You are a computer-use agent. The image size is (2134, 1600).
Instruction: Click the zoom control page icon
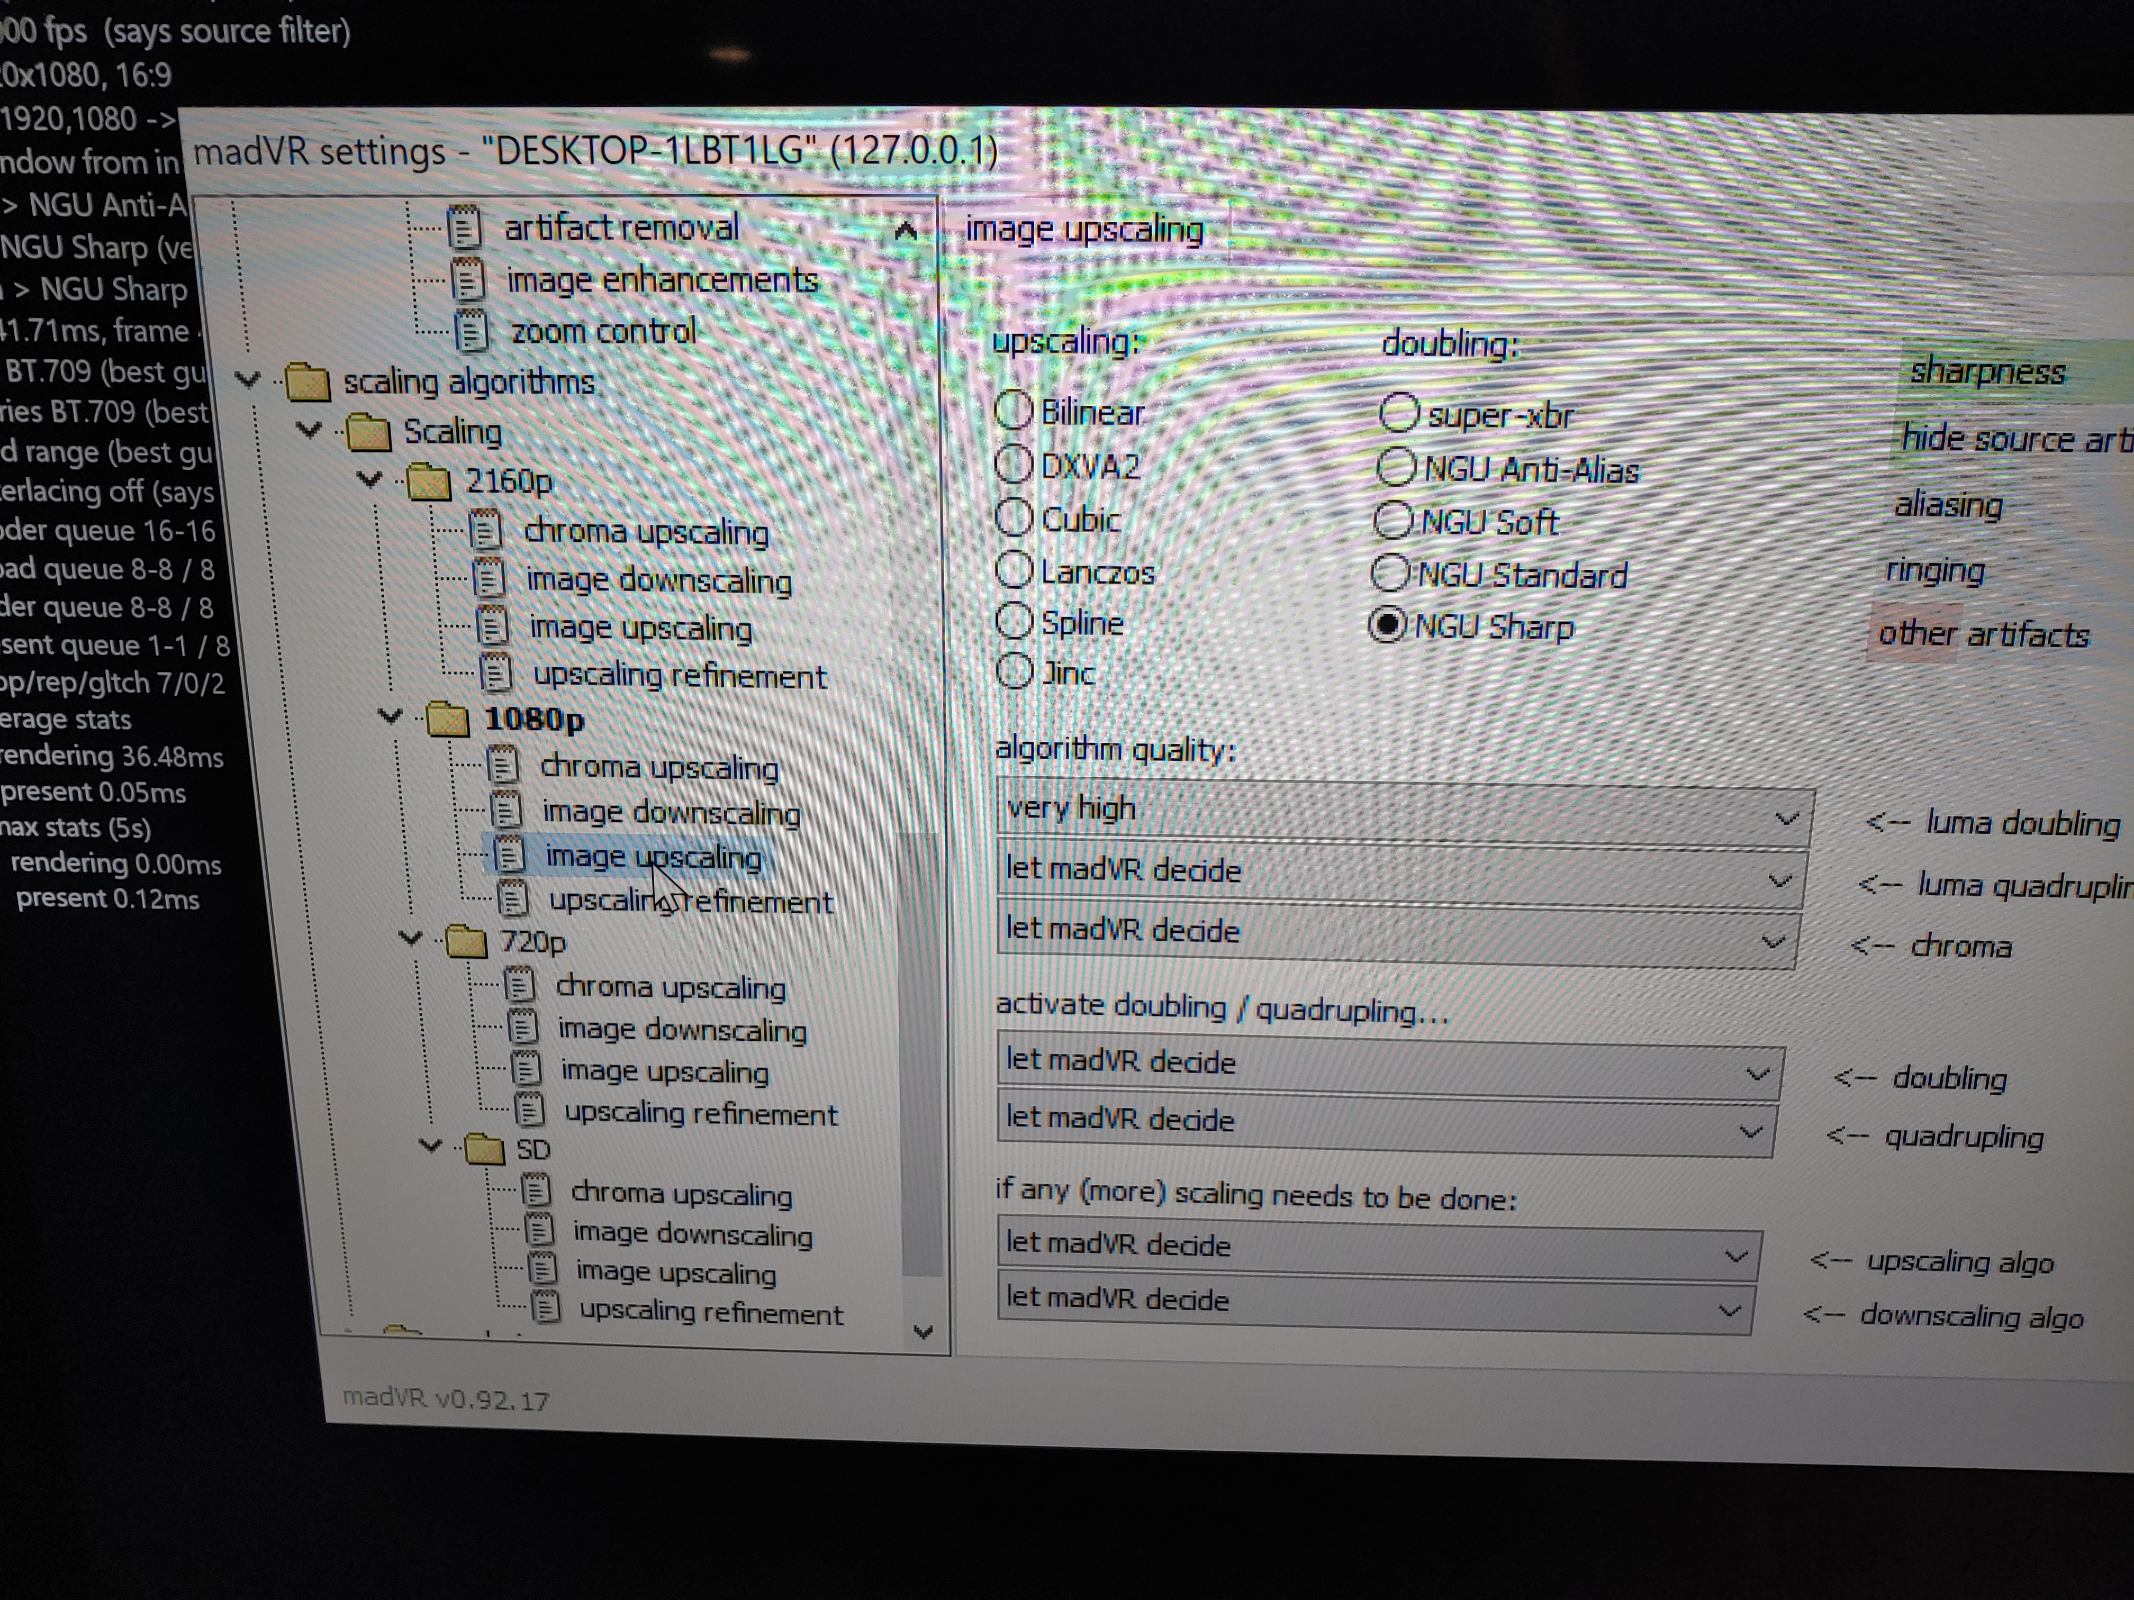(x=472, y=331)
